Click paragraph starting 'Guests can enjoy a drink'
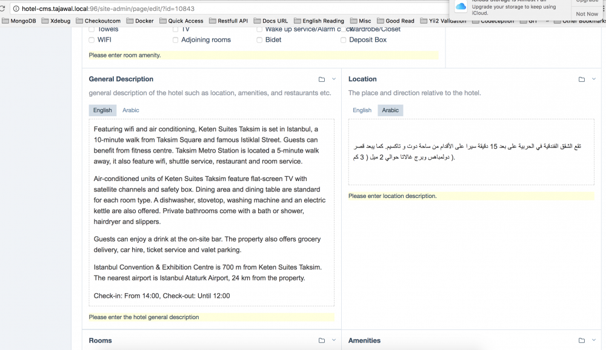The width and height of the screenshot is (606, 350). coord(207,245)
